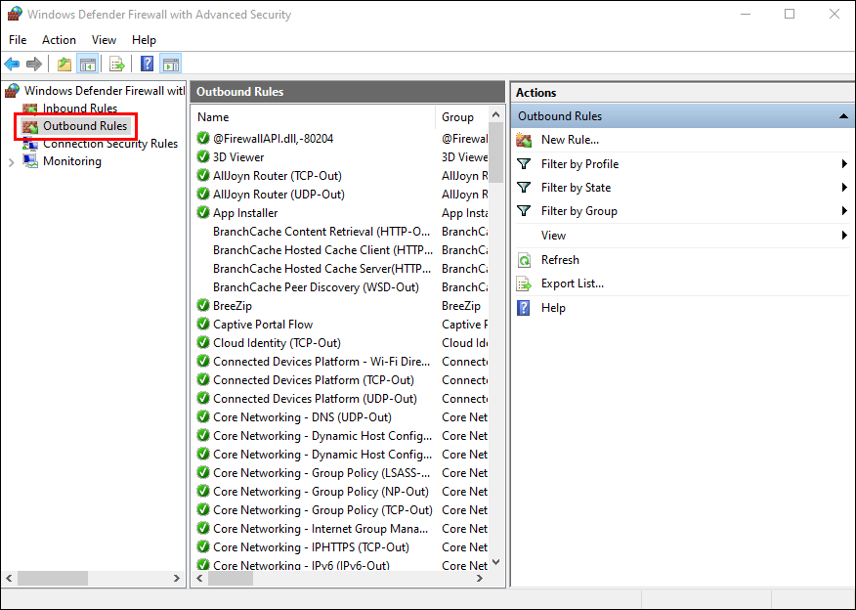The width and height of the screenshot is (856, 610).
Task: Click Filter by Group action
Action: pos(579,211)
